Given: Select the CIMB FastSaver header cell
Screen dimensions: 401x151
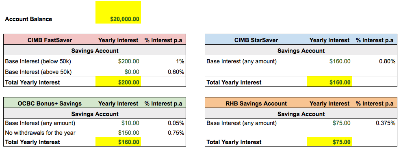Looking at the screenshot, I should tap(50, 40).
